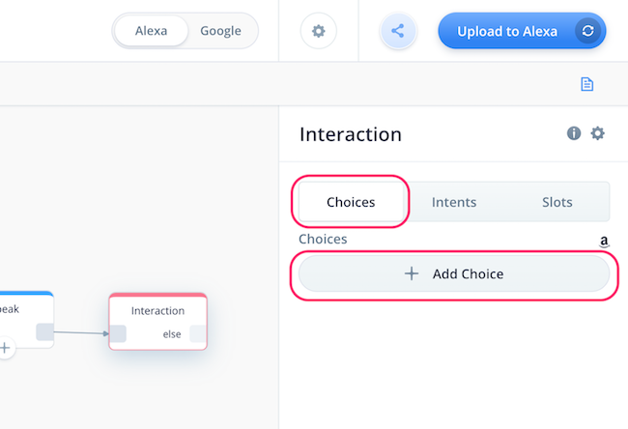Open the Intents tab
628x429 pixels.
[x=454, y=202]
